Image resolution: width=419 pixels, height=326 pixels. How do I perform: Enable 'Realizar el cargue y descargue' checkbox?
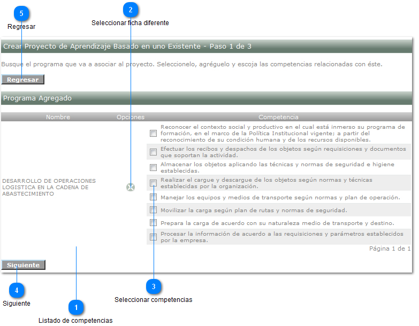pos(153,183)
